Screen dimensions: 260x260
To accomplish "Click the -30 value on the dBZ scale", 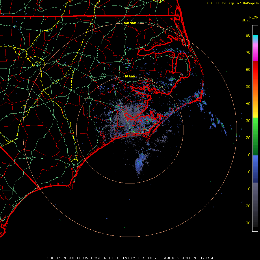I will (247, 223).
